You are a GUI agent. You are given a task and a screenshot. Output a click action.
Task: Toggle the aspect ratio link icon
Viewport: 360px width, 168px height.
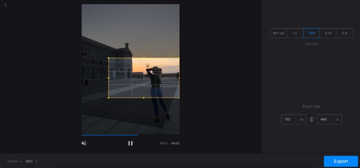(311, 119)
